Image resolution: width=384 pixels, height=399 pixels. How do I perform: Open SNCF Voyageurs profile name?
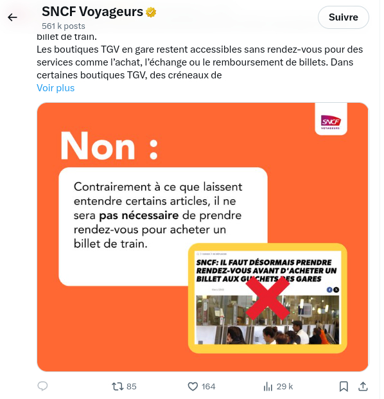point(92,12)
